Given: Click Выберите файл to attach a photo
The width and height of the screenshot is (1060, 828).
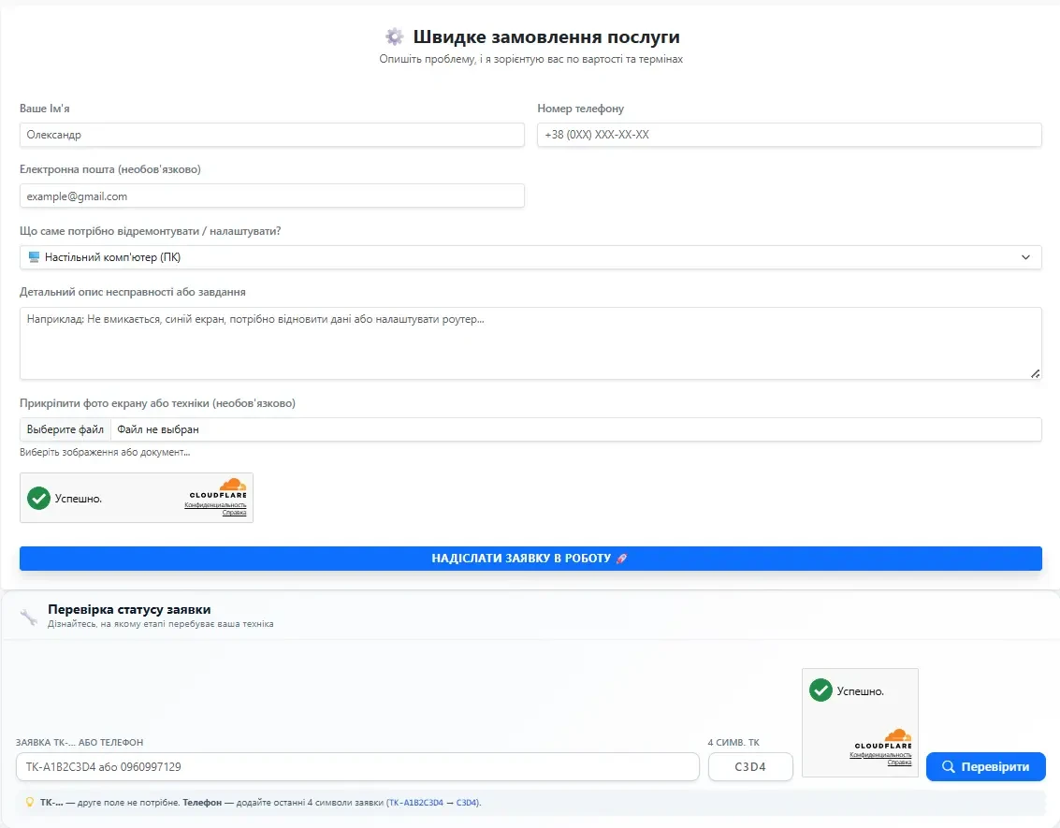Looking at the screenshot, I should pos(65,429).
